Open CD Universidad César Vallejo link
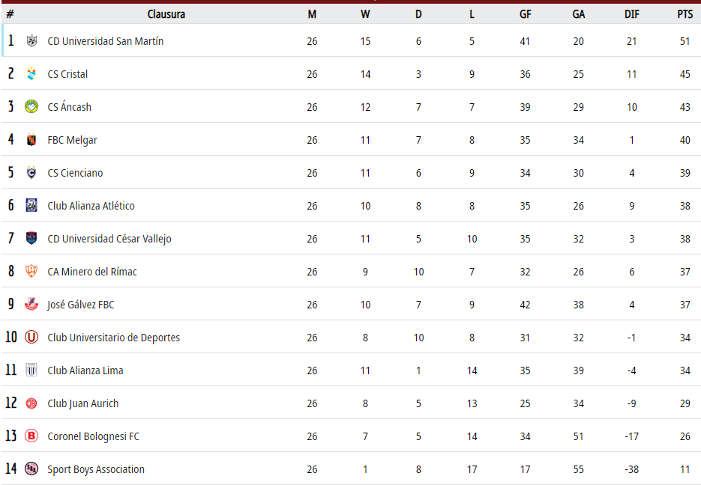The width and height of the screenshot is (701, 485). pos(109,239)
